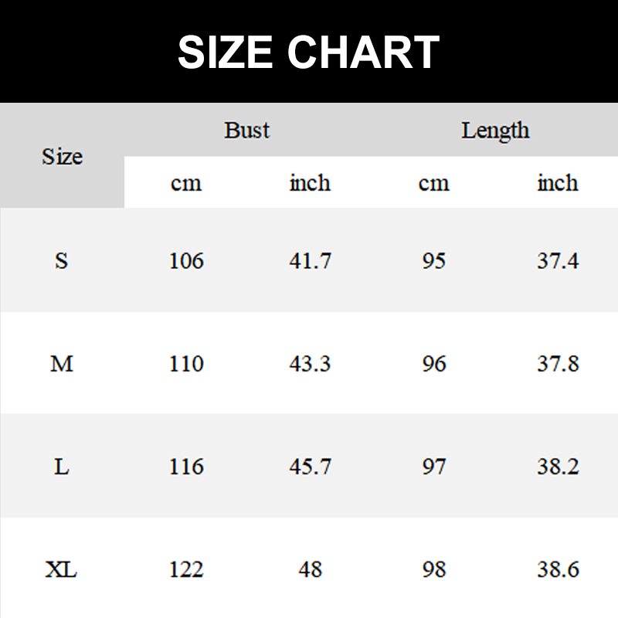Select the inch subheader under Length
Screen dimensions: 618x618
(558, 183)
